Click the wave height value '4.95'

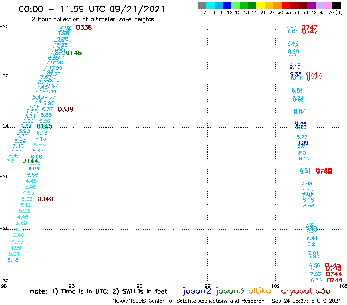click(x=23, y=217)
